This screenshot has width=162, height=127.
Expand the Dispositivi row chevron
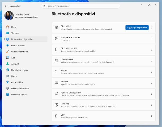[x=152, y=28]
